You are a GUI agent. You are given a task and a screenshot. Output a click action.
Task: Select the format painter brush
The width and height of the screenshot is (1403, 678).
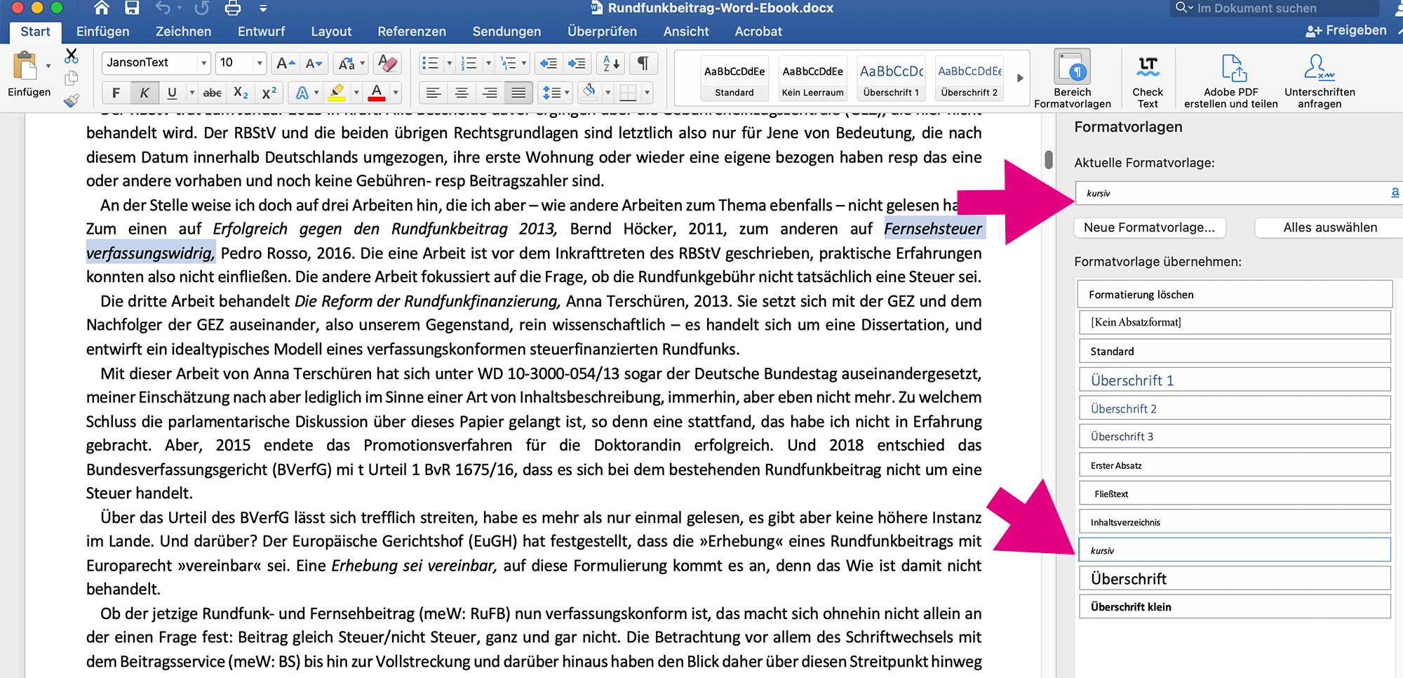click(x=72, y=101)
